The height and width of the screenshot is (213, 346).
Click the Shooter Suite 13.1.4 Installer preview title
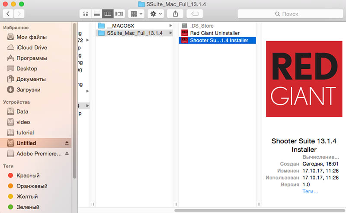[x=304, y=145]
